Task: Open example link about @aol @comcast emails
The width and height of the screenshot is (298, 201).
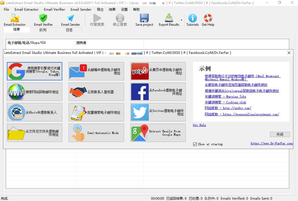Action: pos(243,78)
